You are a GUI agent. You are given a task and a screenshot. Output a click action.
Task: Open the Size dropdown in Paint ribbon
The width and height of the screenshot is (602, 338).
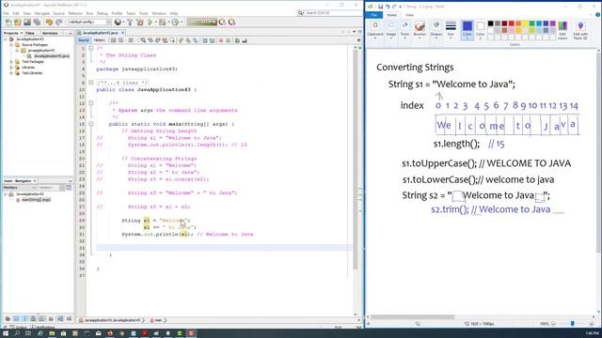pos(451,31)
